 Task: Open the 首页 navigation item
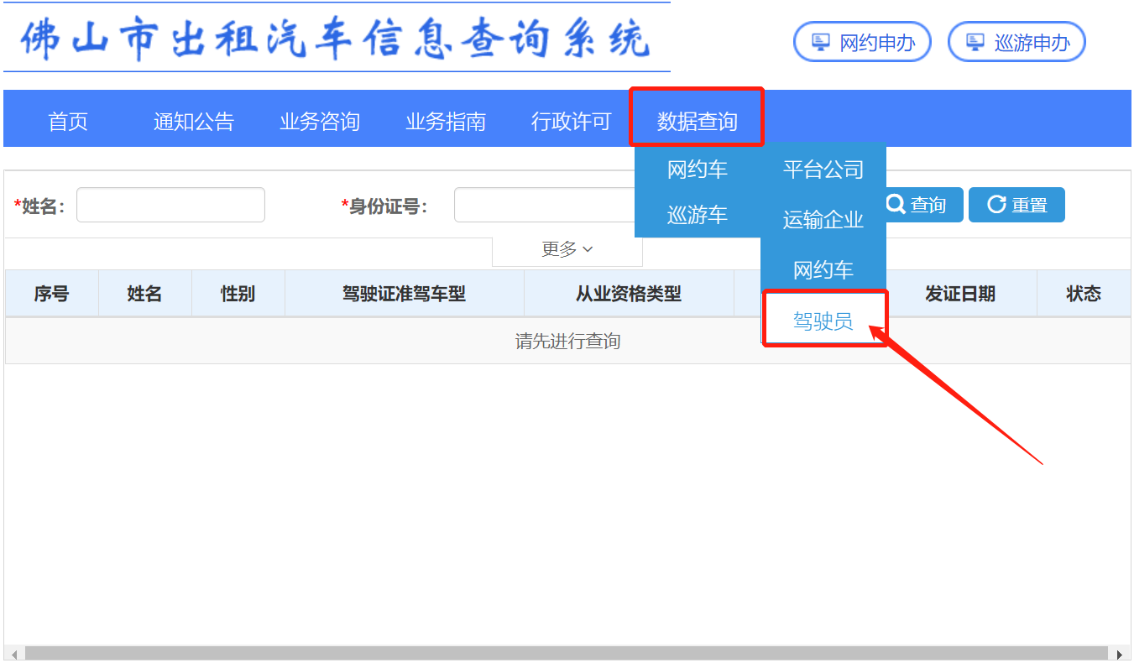point(68,122)
